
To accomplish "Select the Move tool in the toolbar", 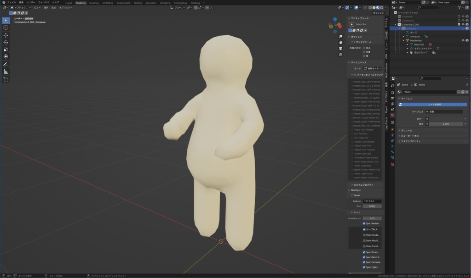I will point(6,35).
